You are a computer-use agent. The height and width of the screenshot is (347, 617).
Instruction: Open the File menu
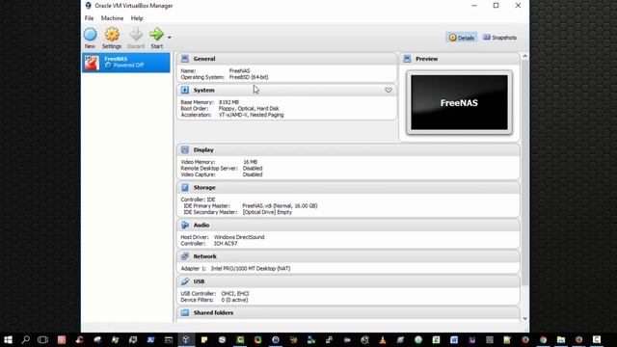90,18
